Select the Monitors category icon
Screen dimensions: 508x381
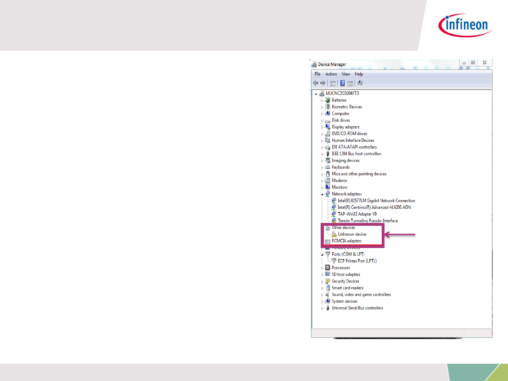coord(328,187)
